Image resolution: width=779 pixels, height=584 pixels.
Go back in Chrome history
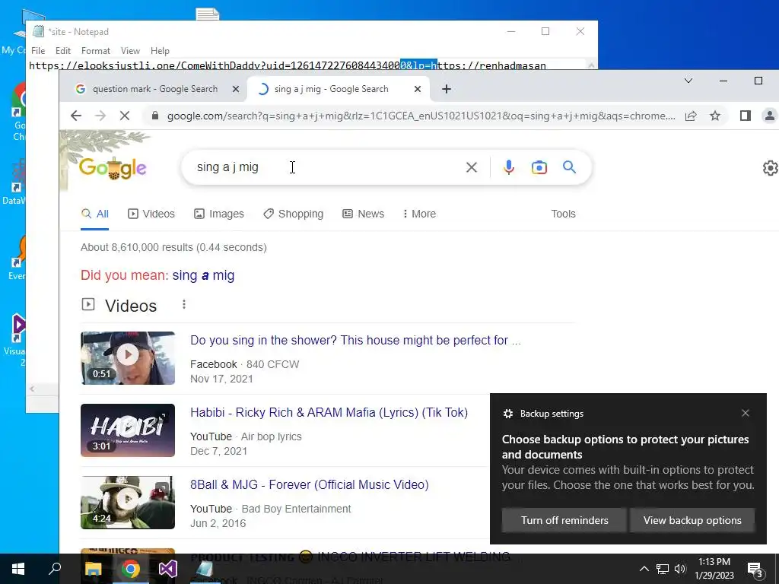click(76, 116)
